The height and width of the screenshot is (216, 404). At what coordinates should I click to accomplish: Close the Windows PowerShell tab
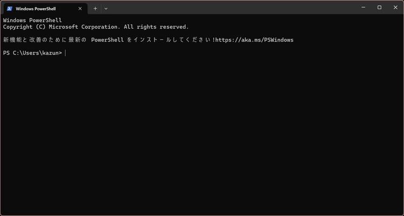[80, 9]
